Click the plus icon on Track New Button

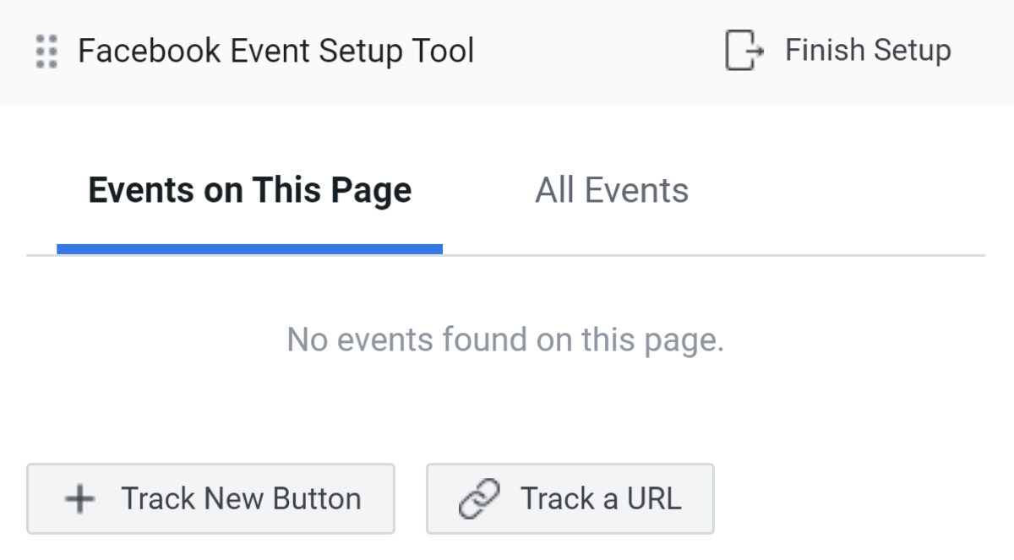point(80,499)
